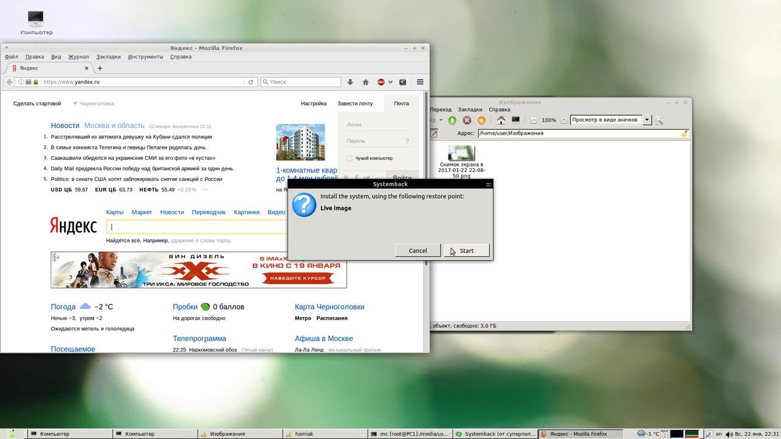
Task: Click the Завести почту link
Action: tap(355, 104)
